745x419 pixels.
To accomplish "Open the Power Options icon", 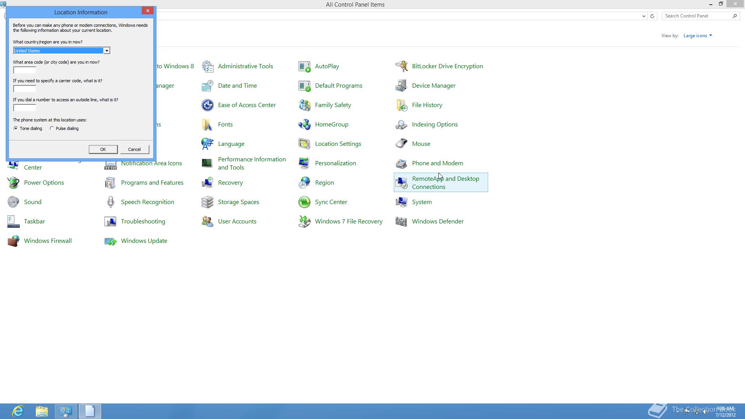I will (14, 183).
